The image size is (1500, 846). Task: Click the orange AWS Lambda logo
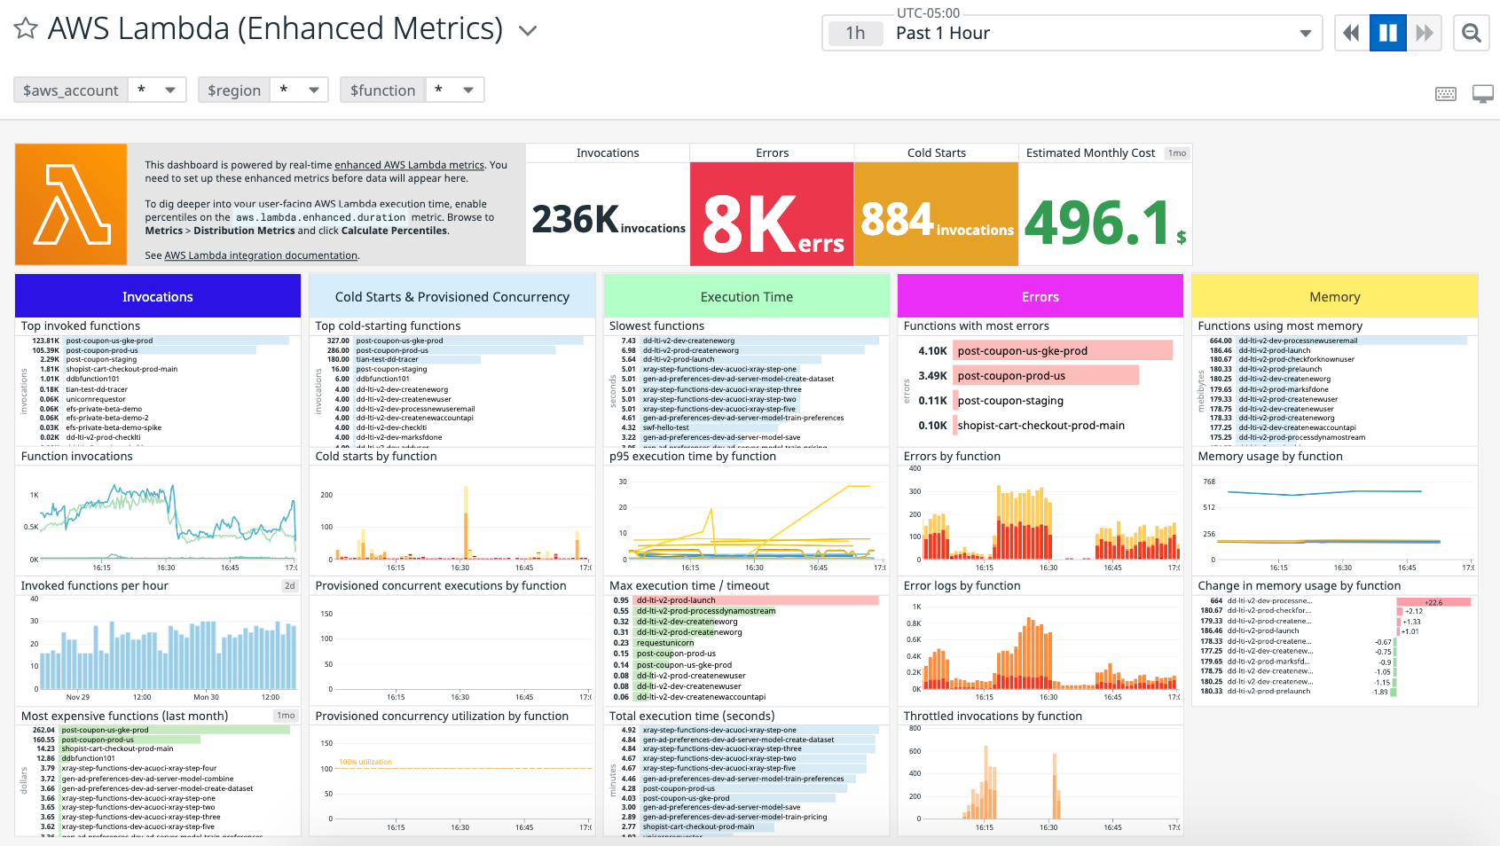(x=69, y=204)
